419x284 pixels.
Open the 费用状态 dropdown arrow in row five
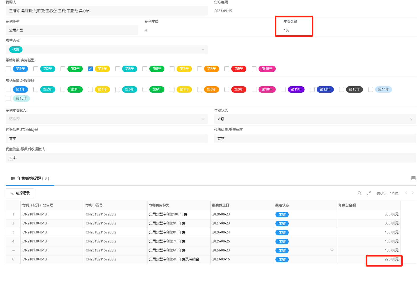(x=332, y=250)
